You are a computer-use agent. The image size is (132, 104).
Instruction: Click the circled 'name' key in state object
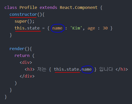click(x=57, y=28)
